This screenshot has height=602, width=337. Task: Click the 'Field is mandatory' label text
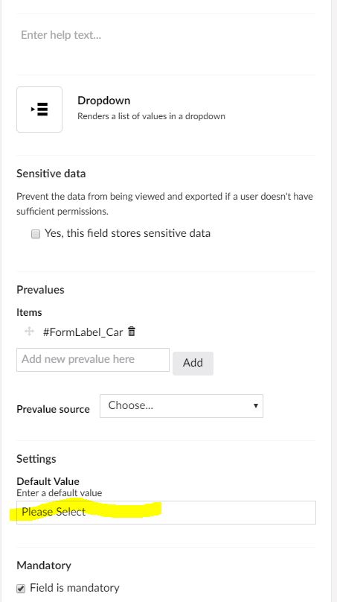point(74,588)
